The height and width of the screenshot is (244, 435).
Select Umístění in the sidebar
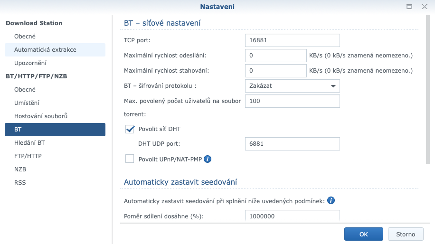click(x=55, y=103)
